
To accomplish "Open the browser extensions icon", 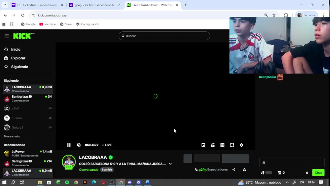I will point(286,15).
